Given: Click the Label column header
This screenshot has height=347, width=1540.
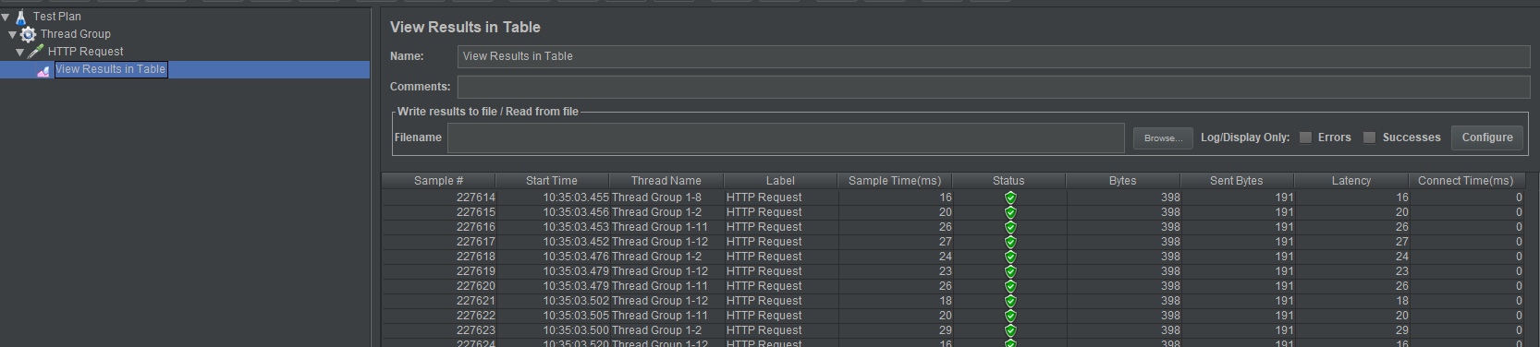Looking at the screenshot, I should [780, 181].
